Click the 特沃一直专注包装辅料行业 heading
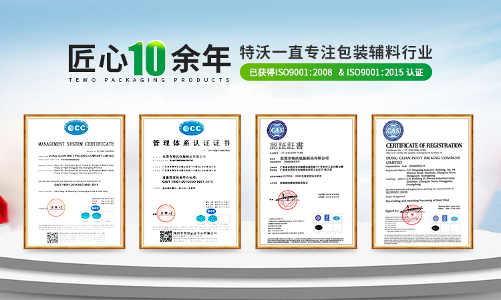 (x=336, y=53)
